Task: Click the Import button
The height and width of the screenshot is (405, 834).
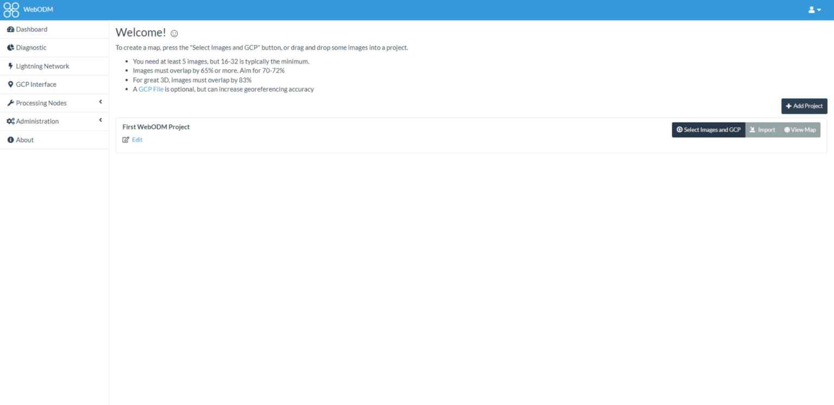Action: [762, 130]
